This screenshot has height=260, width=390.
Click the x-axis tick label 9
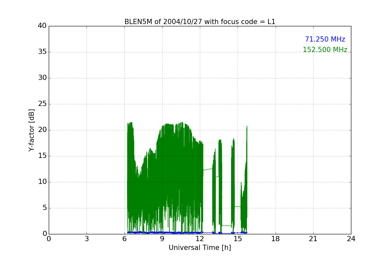tap(162, 239)
